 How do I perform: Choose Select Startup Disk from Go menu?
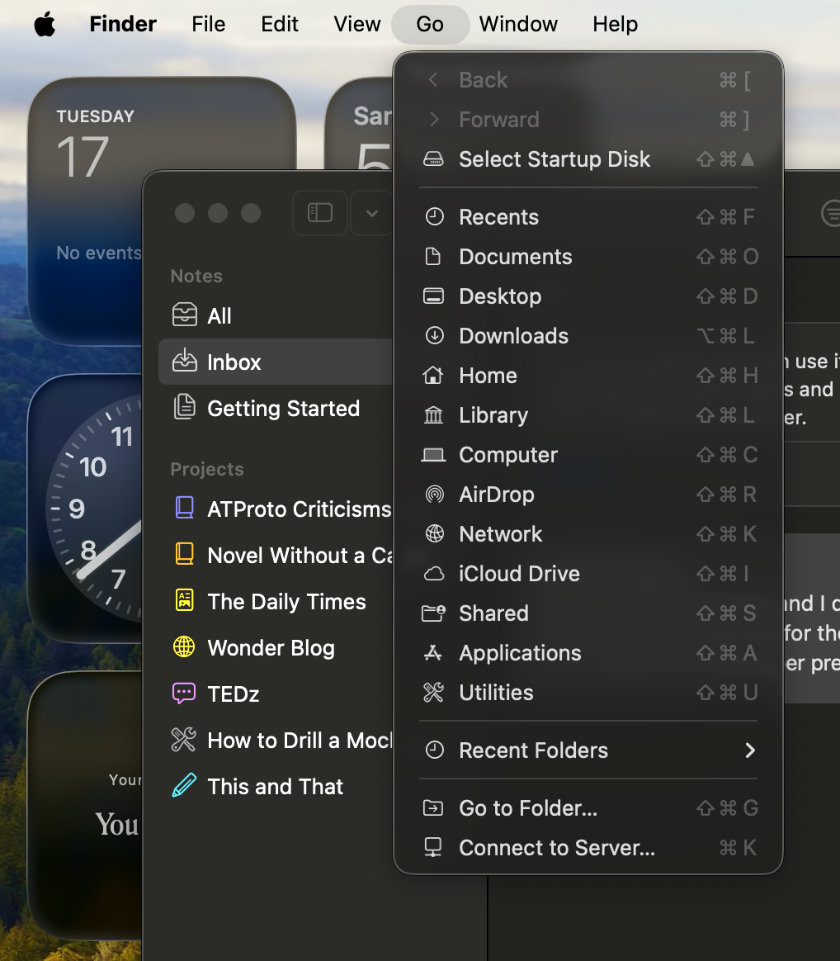coord(588,159)
